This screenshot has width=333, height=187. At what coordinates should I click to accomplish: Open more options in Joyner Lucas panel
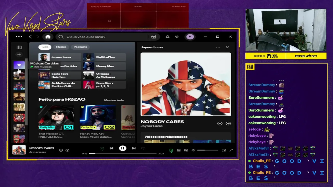[218, 47]
